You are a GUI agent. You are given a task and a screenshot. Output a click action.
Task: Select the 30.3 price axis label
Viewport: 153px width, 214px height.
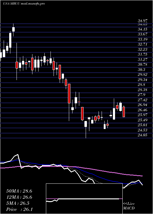[x=141, y=70]
